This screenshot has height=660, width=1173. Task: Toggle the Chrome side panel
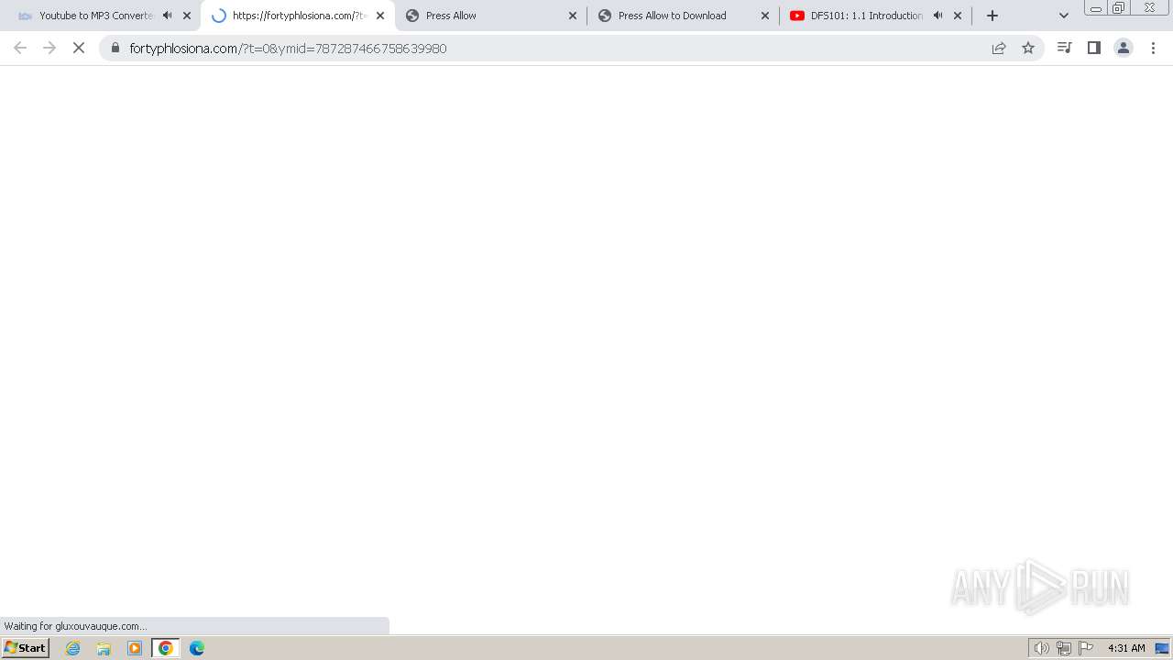click(1093, 48)
